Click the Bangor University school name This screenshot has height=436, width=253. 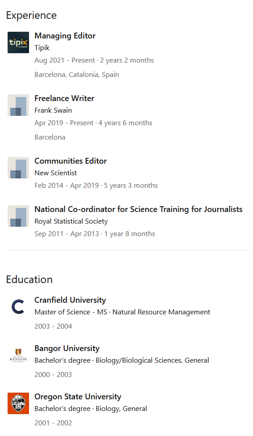(67, 348)
